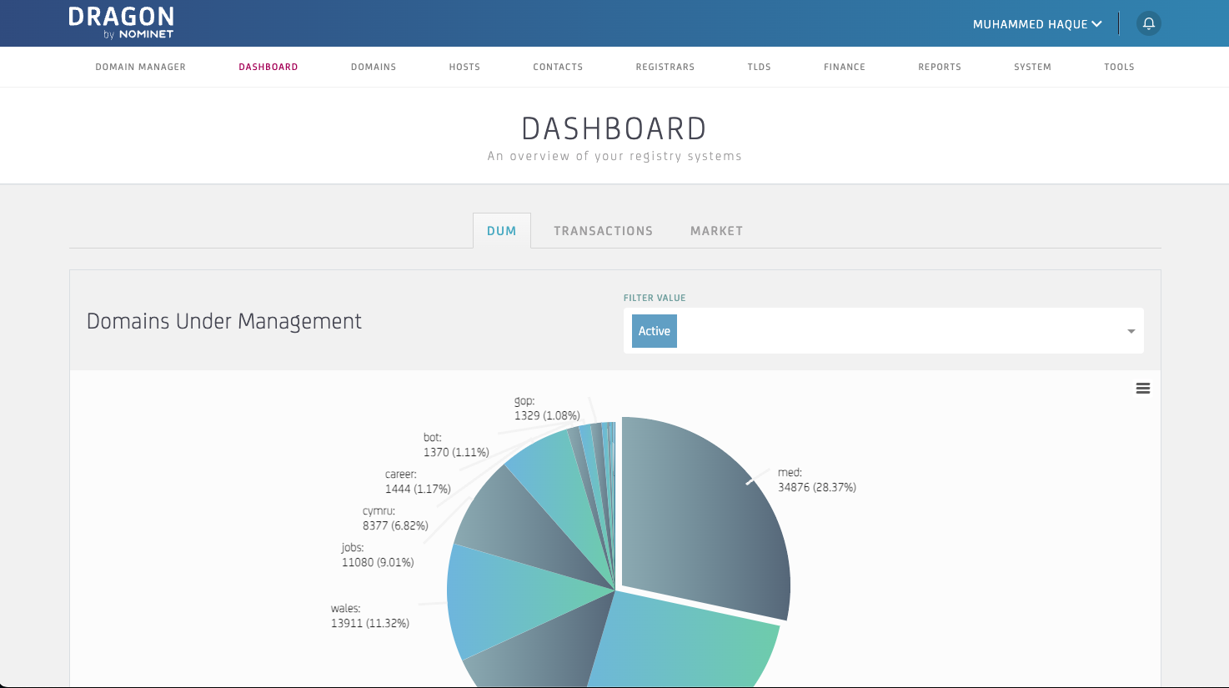Toggle the career slice label
The image size is (1229, 688).
click(x=417, y=481)
